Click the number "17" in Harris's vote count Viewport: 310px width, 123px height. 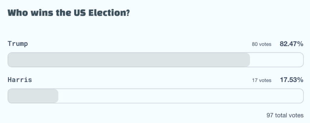pyautogui.click(x=255, y=80)
